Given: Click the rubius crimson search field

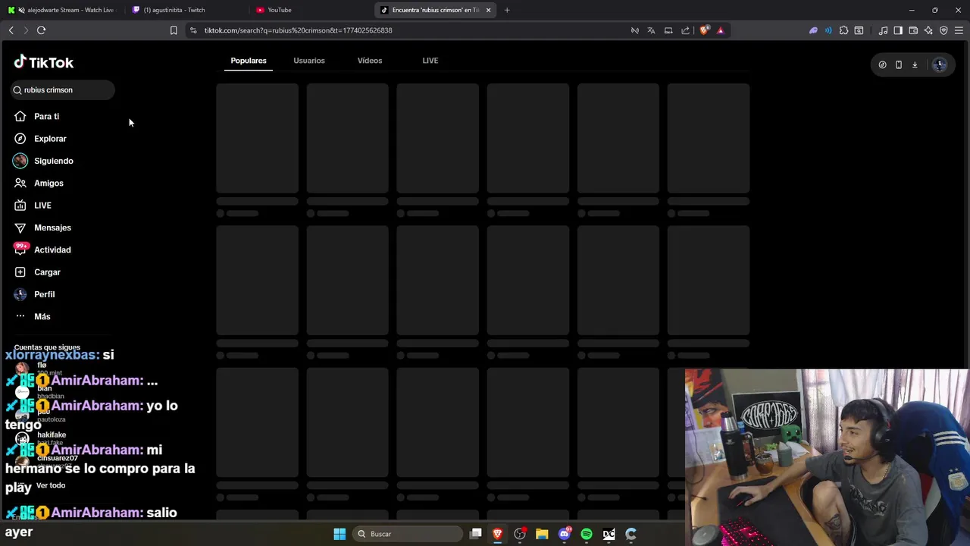Looking at the screenshot, I should tap(63, 89).
